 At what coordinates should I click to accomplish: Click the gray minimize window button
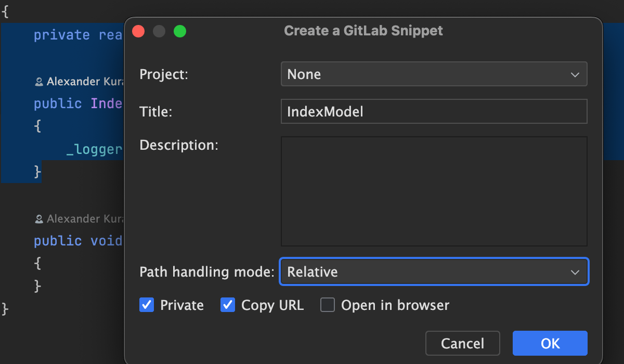coord(159,31)
